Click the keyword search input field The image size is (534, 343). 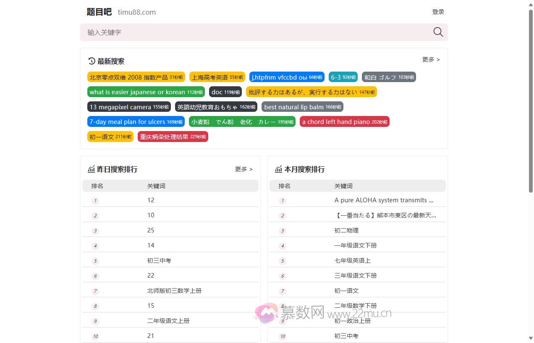click(252, 32)
